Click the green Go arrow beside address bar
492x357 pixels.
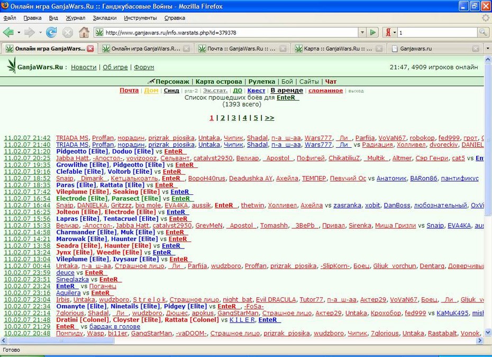click(x=373, y=32)
